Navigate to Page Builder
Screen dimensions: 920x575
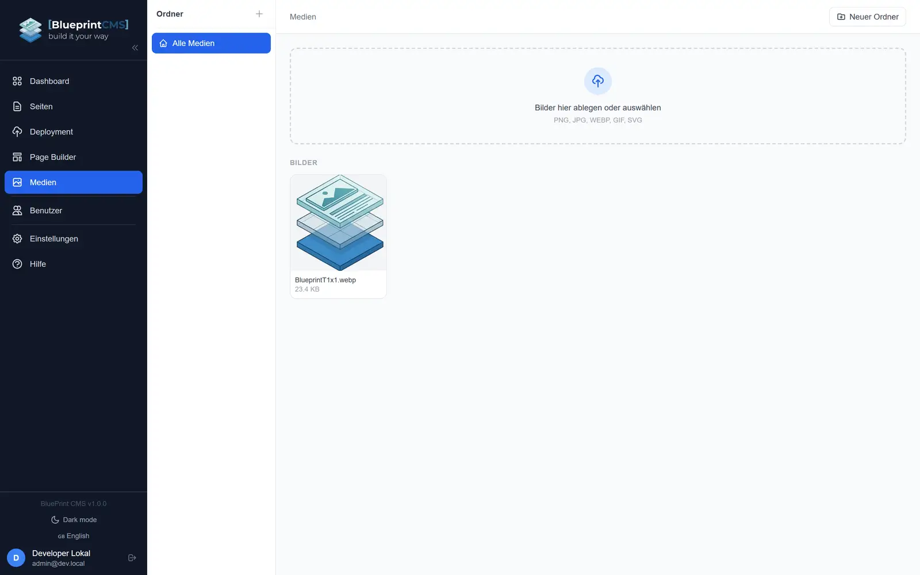tap(74, 157)
